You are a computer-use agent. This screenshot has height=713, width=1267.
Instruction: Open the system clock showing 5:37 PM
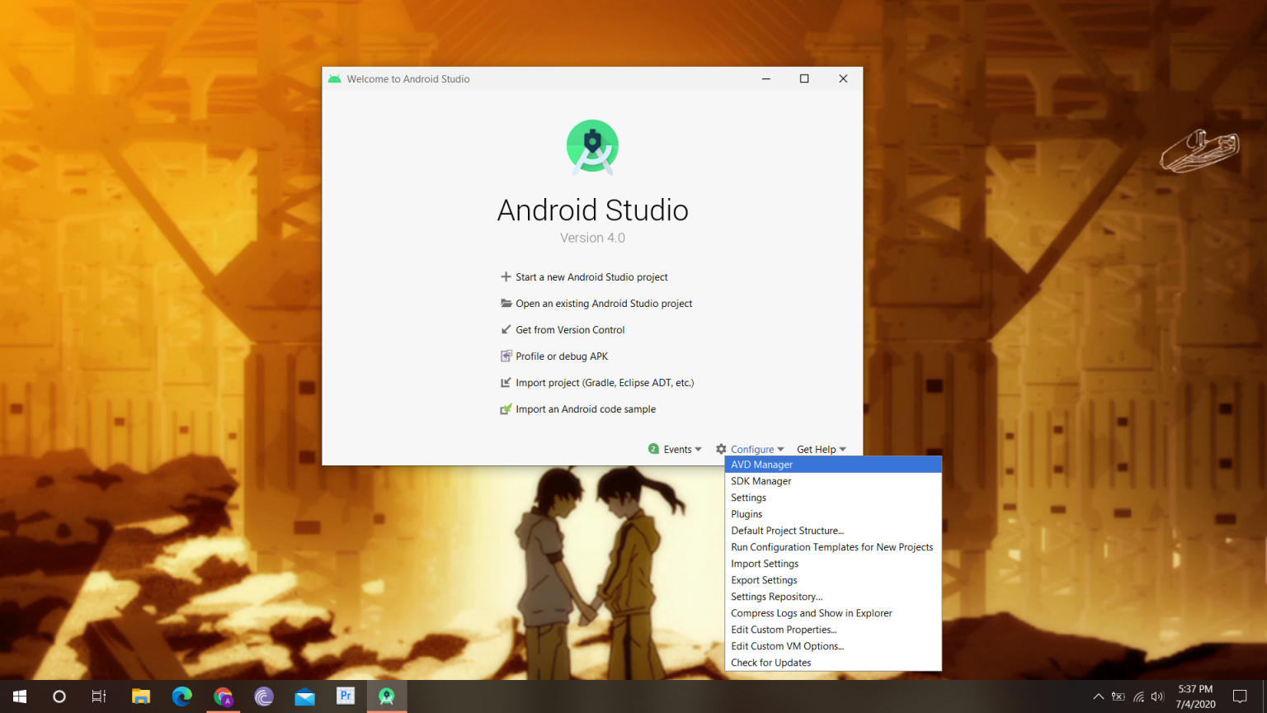(1194, 696)
